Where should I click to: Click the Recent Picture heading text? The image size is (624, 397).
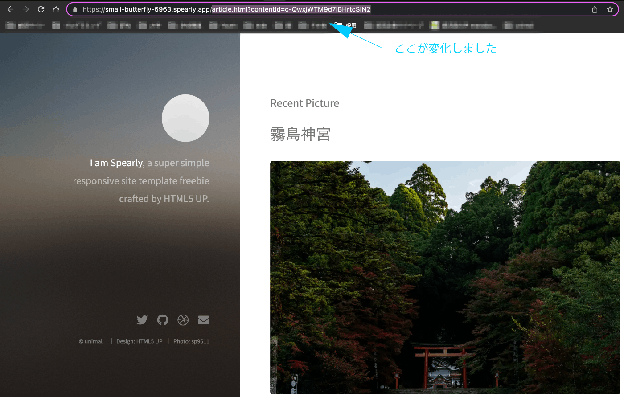305,103
